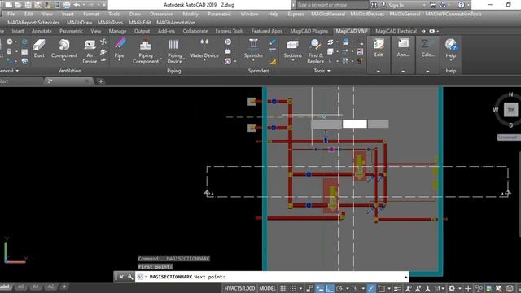Click the Undo arrow in quick access toolbar
This screenshot has width=521, height=293.
click(x=77, y=5)
